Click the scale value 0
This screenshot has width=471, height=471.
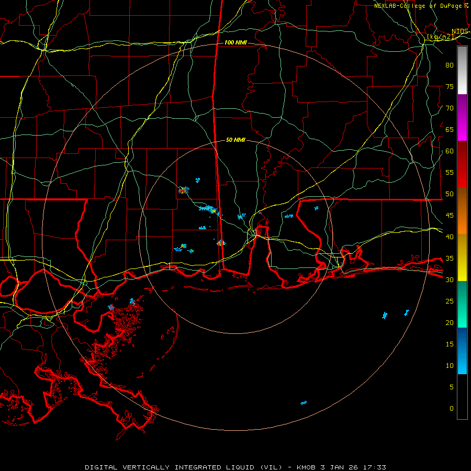tap(452, 409)
